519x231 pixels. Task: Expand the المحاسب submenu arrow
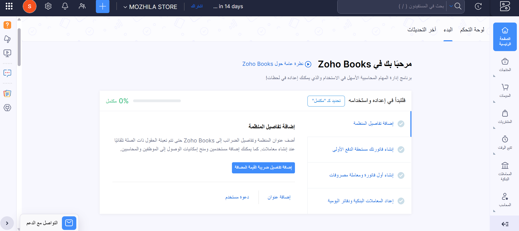[x=494, y=211]
